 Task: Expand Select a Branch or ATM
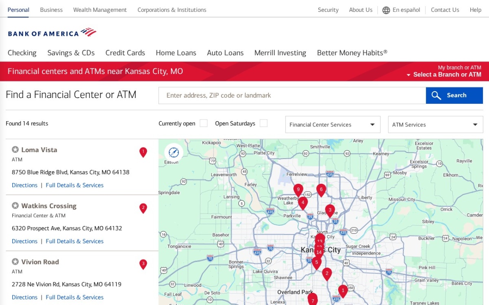[444, 75]
